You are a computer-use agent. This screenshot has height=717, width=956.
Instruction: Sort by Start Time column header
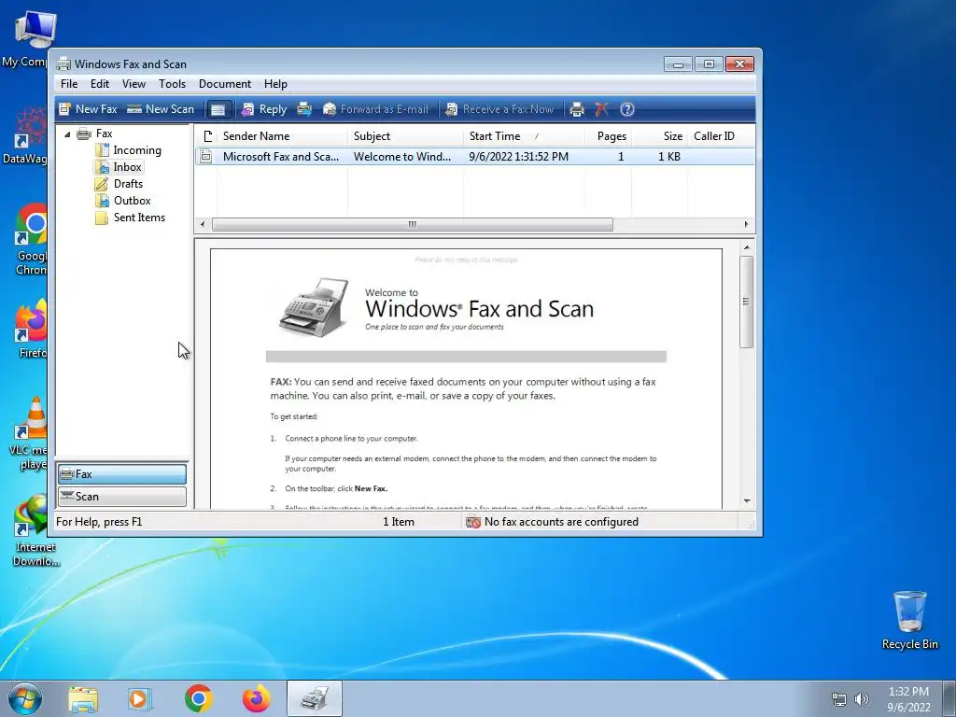coord(524,136)
